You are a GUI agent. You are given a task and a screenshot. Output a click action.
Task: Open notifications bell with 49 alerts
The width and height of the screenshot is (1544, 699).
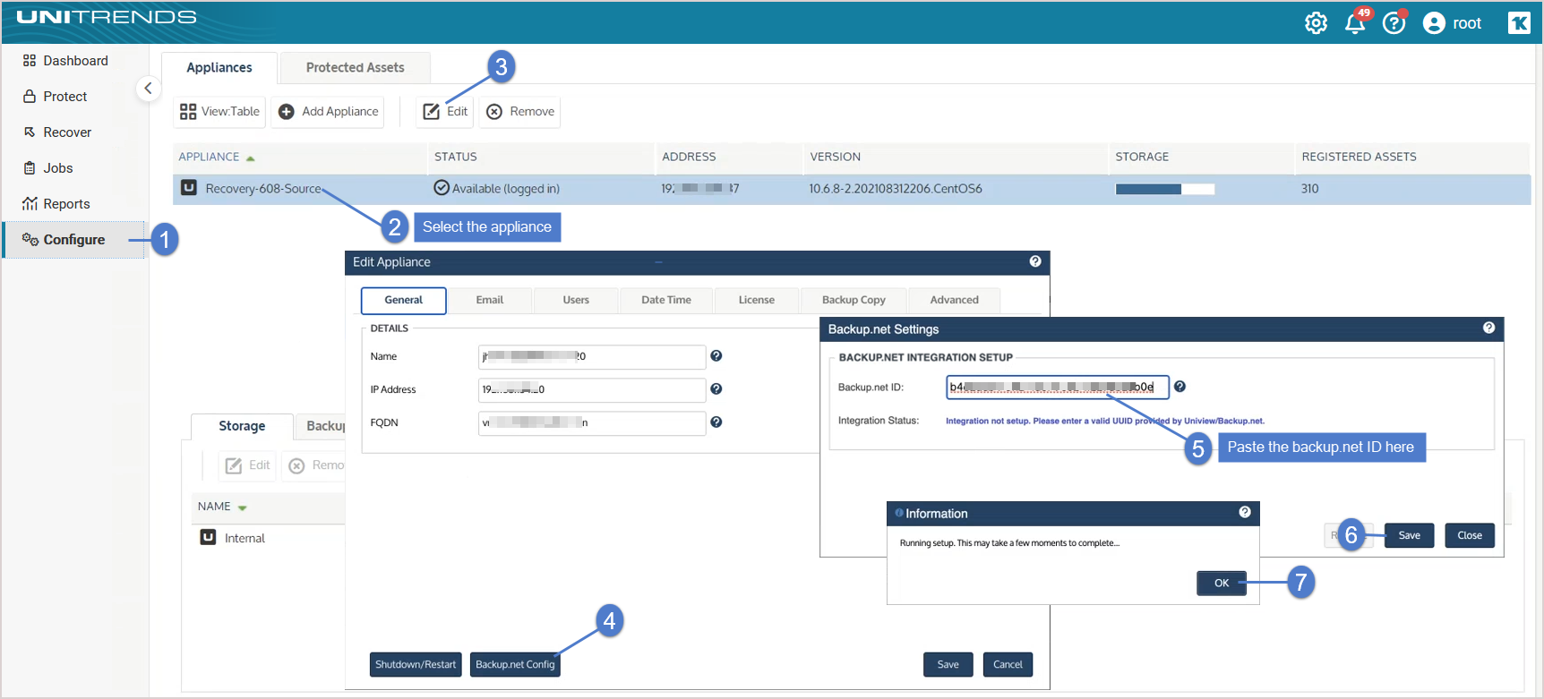1356,22
